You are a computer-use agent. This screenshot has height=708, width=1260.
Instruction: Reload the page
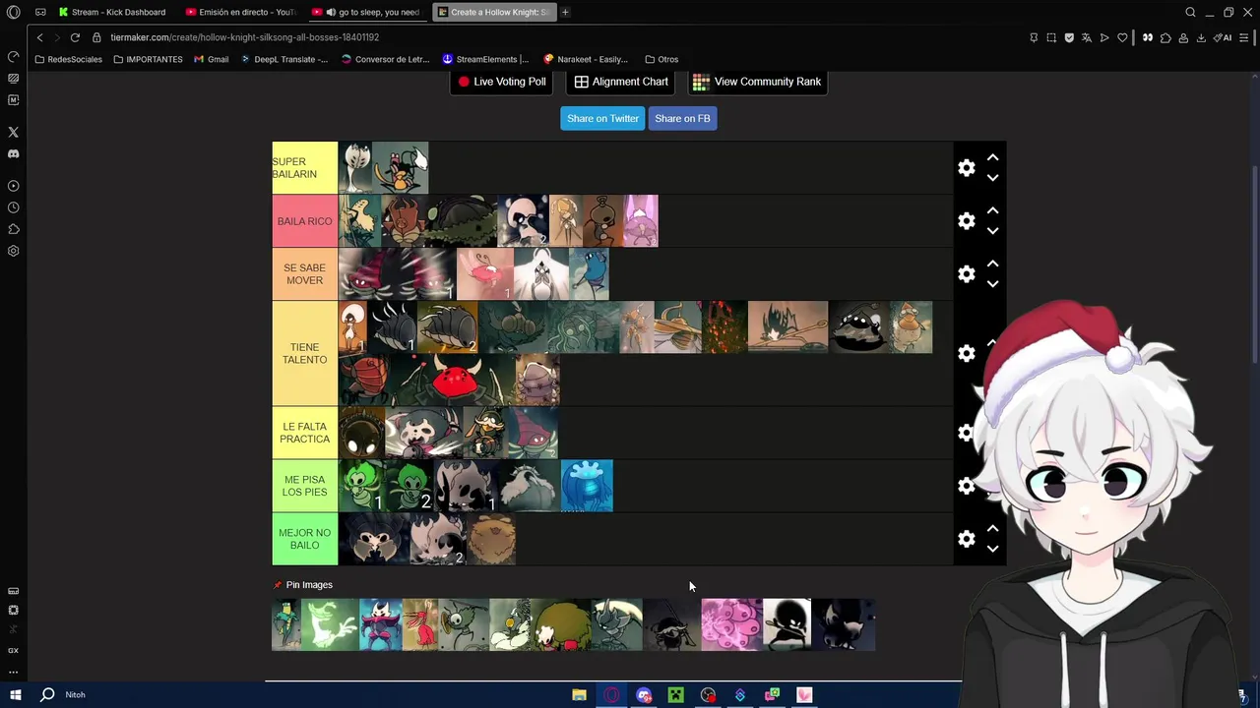click(75, 37)
